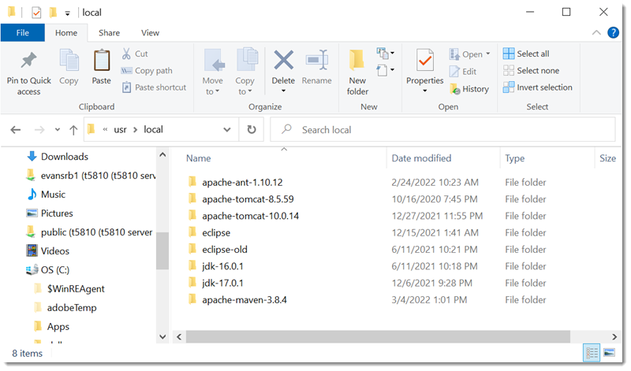Image resolution: width=631 pixels, height=371 pixels.
Task: Select the apache-tomcat-10.0.14 folder
Action: pos(244,216)
